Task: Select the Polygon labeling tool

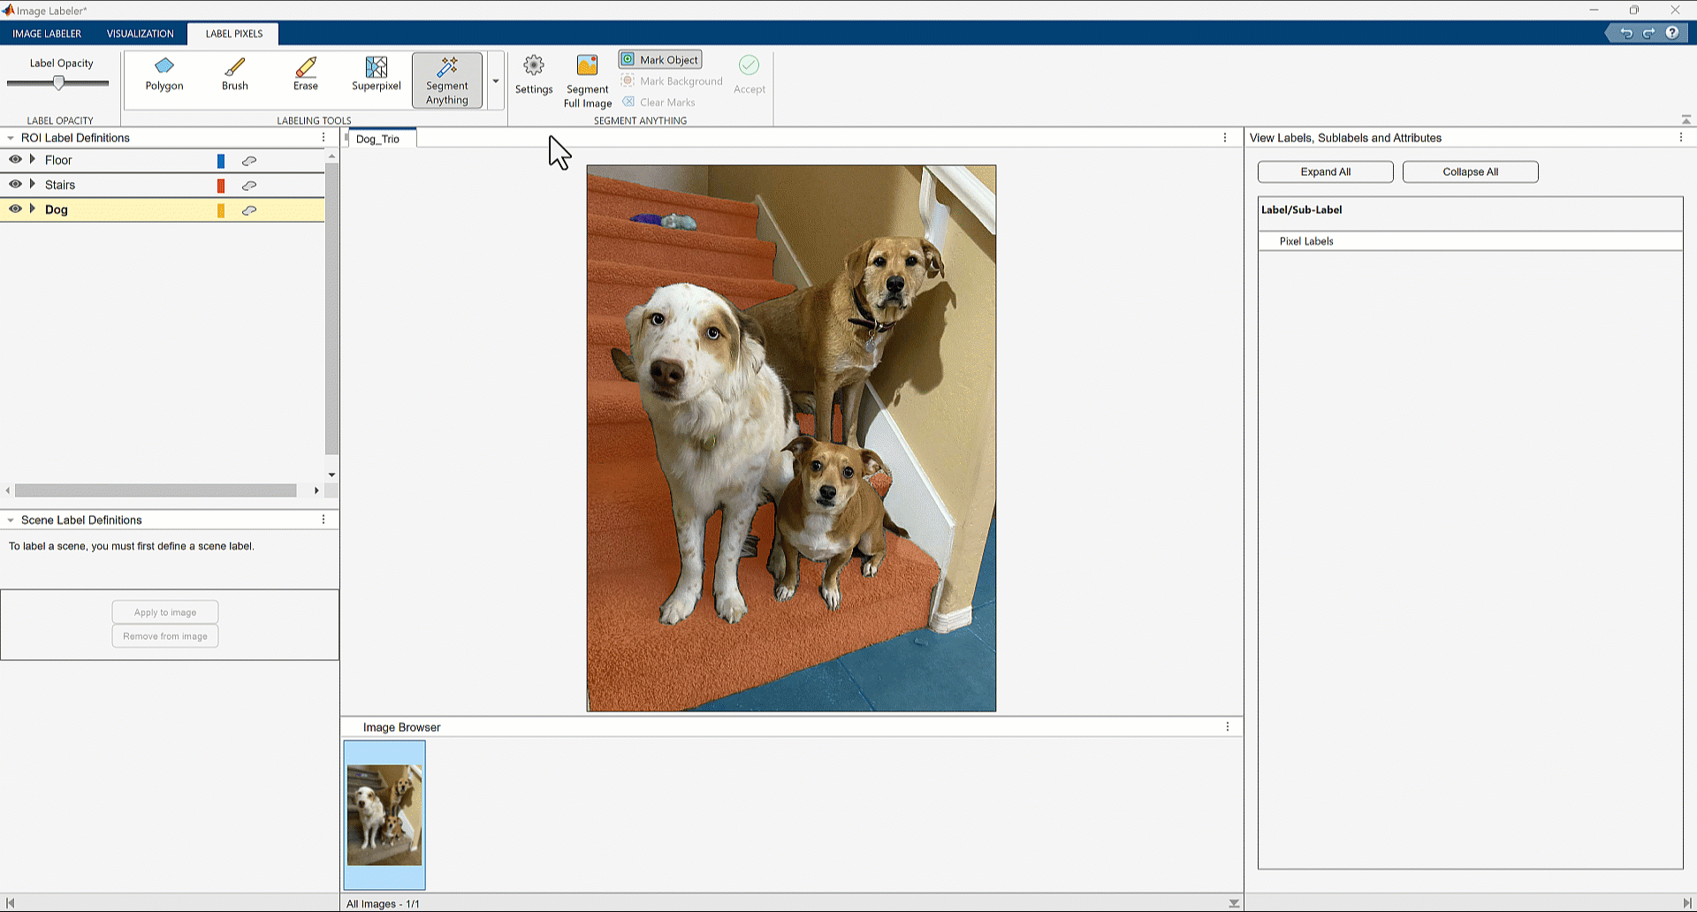Action: 164,74
